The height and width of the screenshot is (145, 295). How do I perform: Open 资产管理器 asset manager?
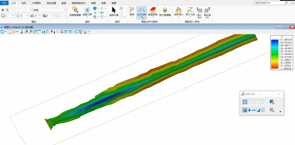click(165, 11)
